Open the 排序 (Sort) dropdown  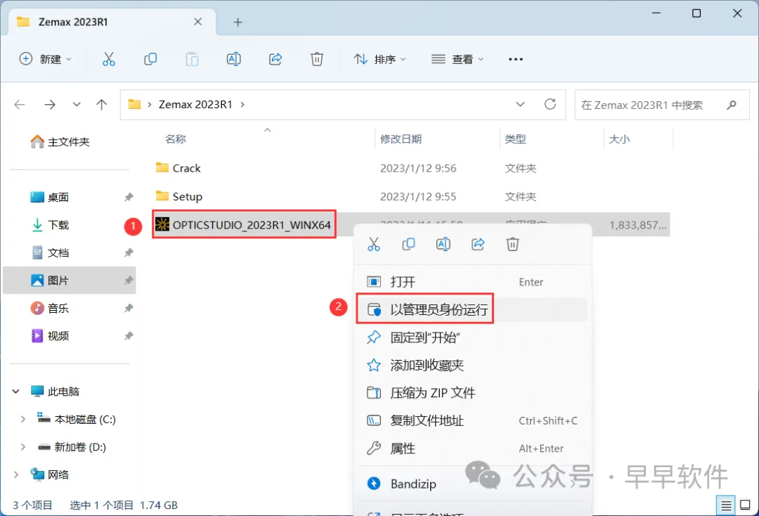point(380,59)
